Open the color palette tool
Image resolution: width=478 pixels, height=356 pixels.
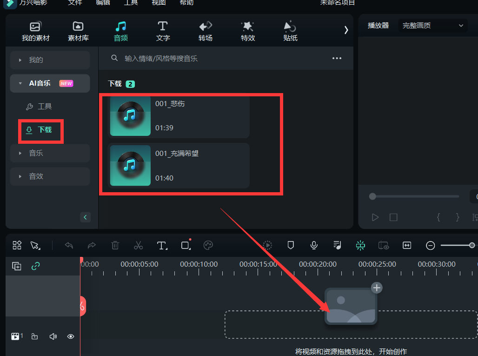click(x=208, y=245)
